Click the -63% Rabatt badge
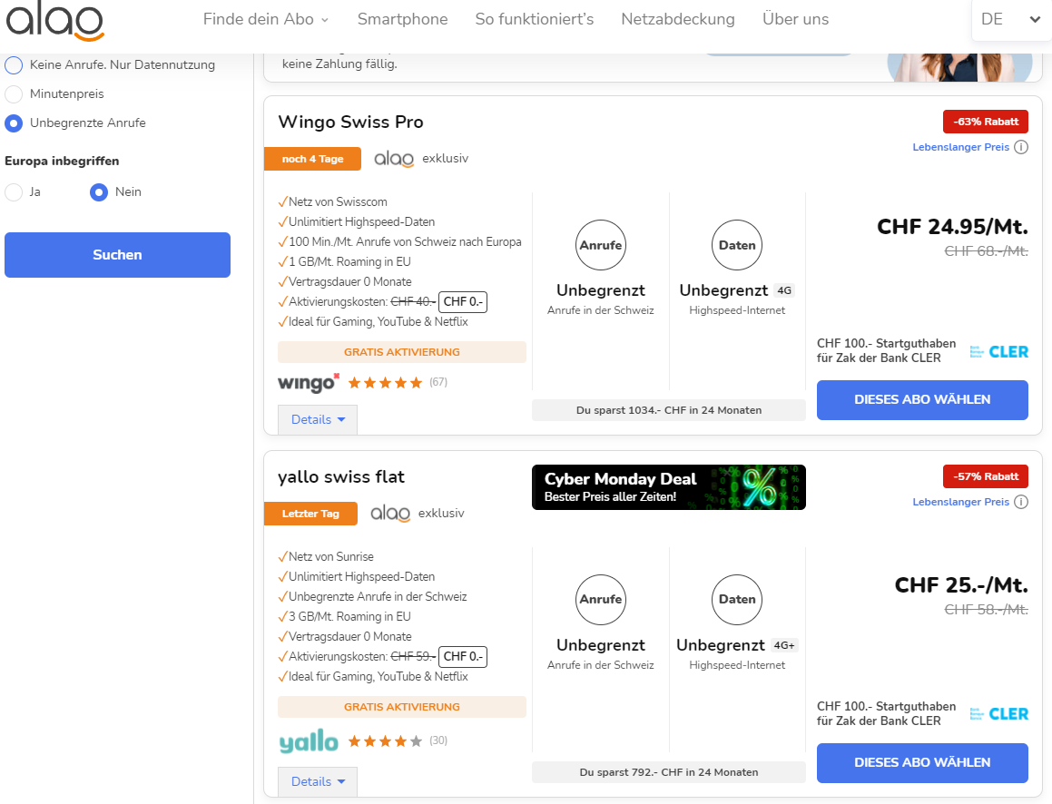Viewport: 1052px width, 804px height. (x=986, y=122)
